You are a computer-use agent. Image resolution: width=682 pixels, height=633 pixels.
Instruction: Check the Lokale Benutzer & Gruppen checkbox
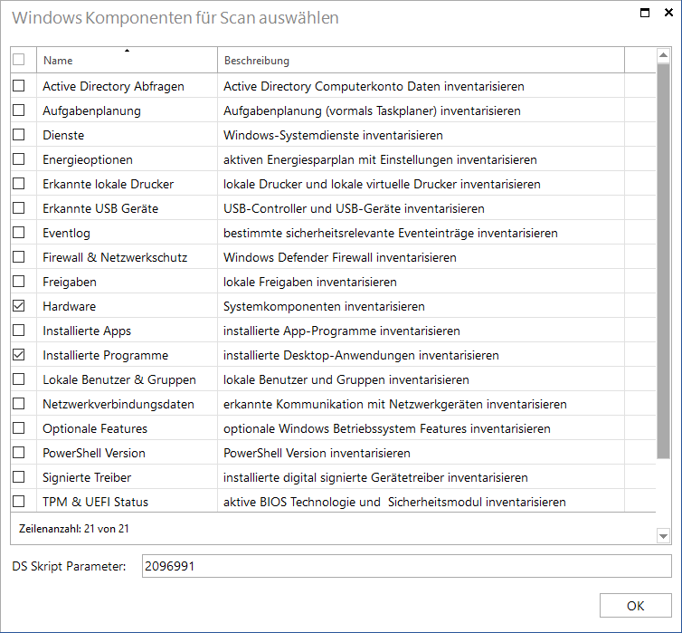19,379
